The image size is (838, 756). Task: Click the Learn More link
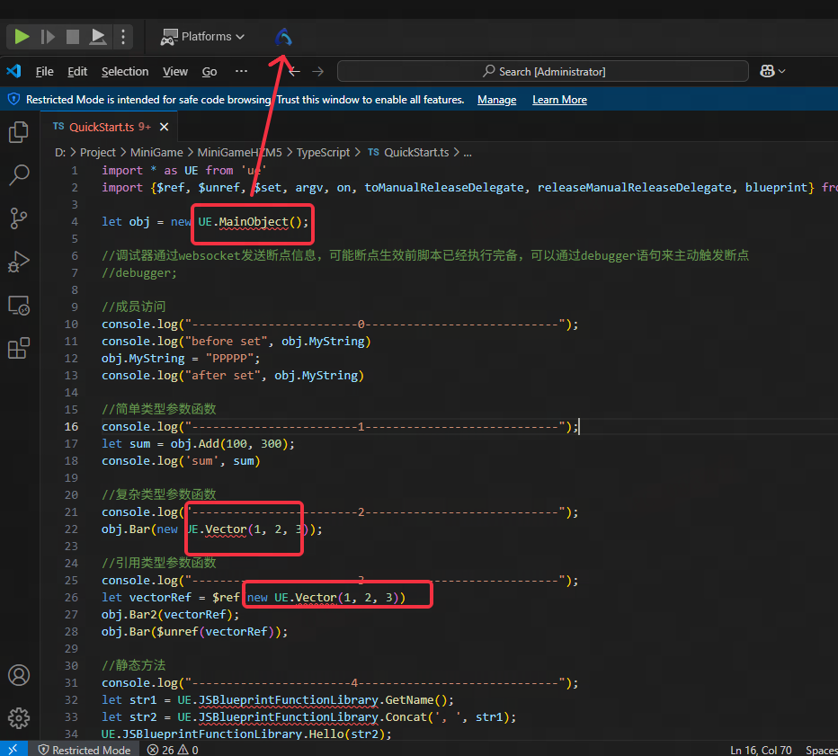559,100
